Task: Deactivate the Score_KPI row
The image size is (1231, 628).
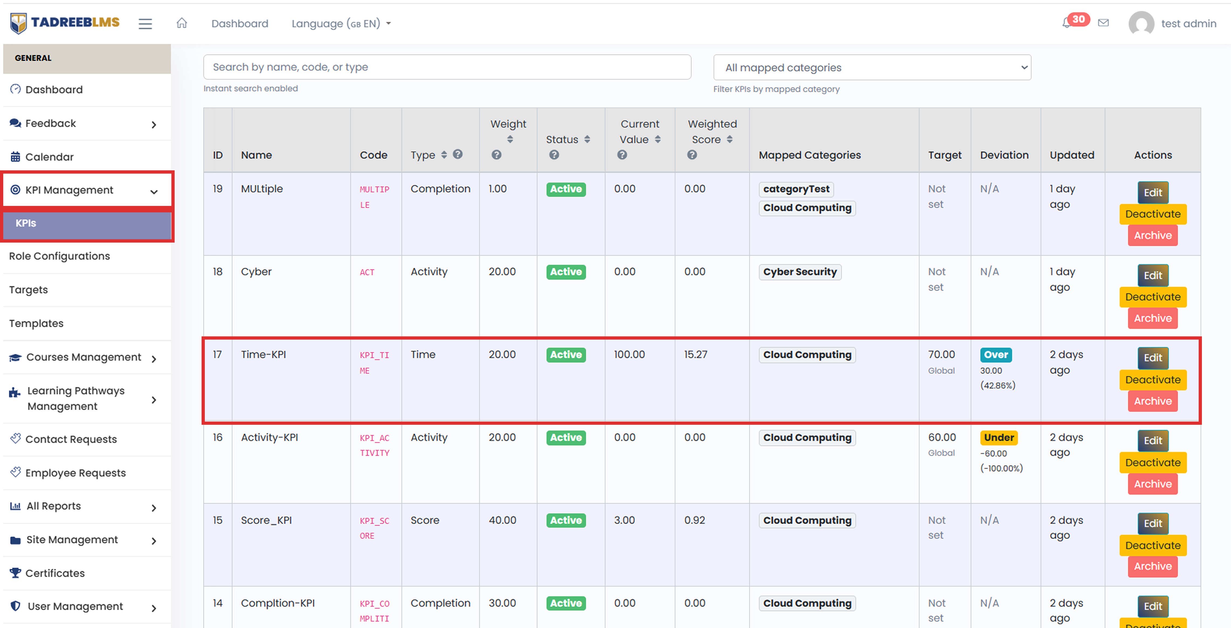Action: (x=1153, y=545)
